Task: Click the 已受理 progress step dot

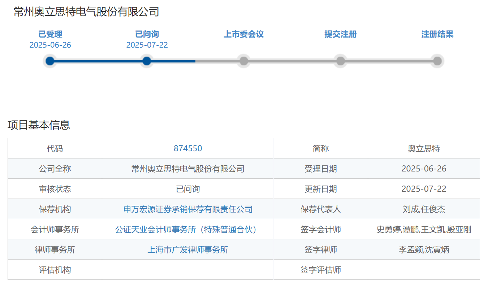Action: click(50, 61)
